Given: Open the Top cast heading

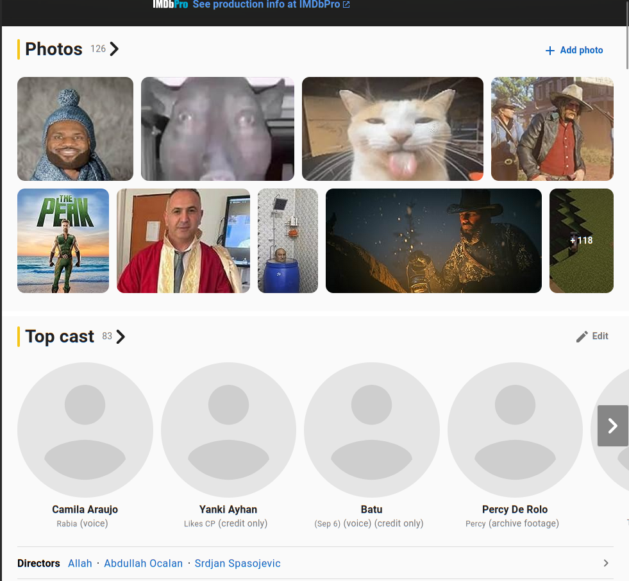Looking at the screenshot, I should [60, 336].
